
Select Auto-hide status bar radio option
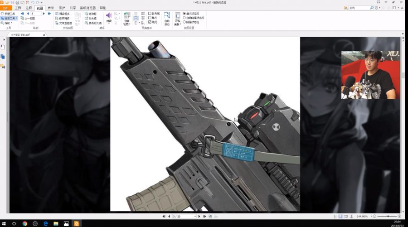184,18
